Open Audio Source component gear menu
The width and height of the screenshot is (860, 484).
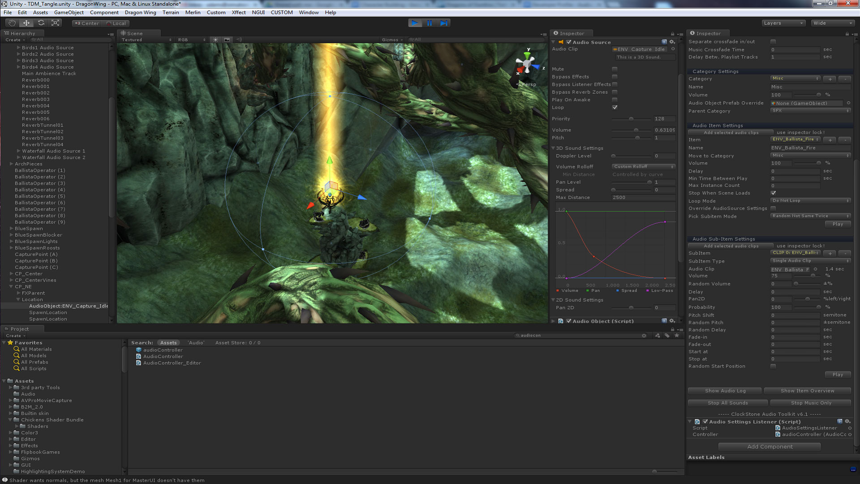click(672, 42)
